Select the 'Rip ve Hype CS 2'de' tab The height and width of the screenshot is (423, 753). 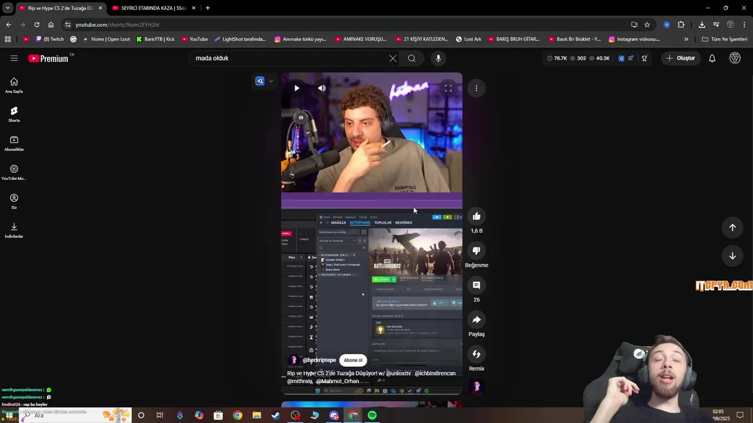pos(60,8)
